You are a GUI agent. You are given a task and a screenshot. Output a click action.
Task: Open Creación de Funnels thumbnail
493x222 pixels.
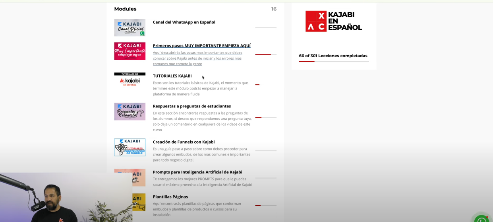coord(130,147)
